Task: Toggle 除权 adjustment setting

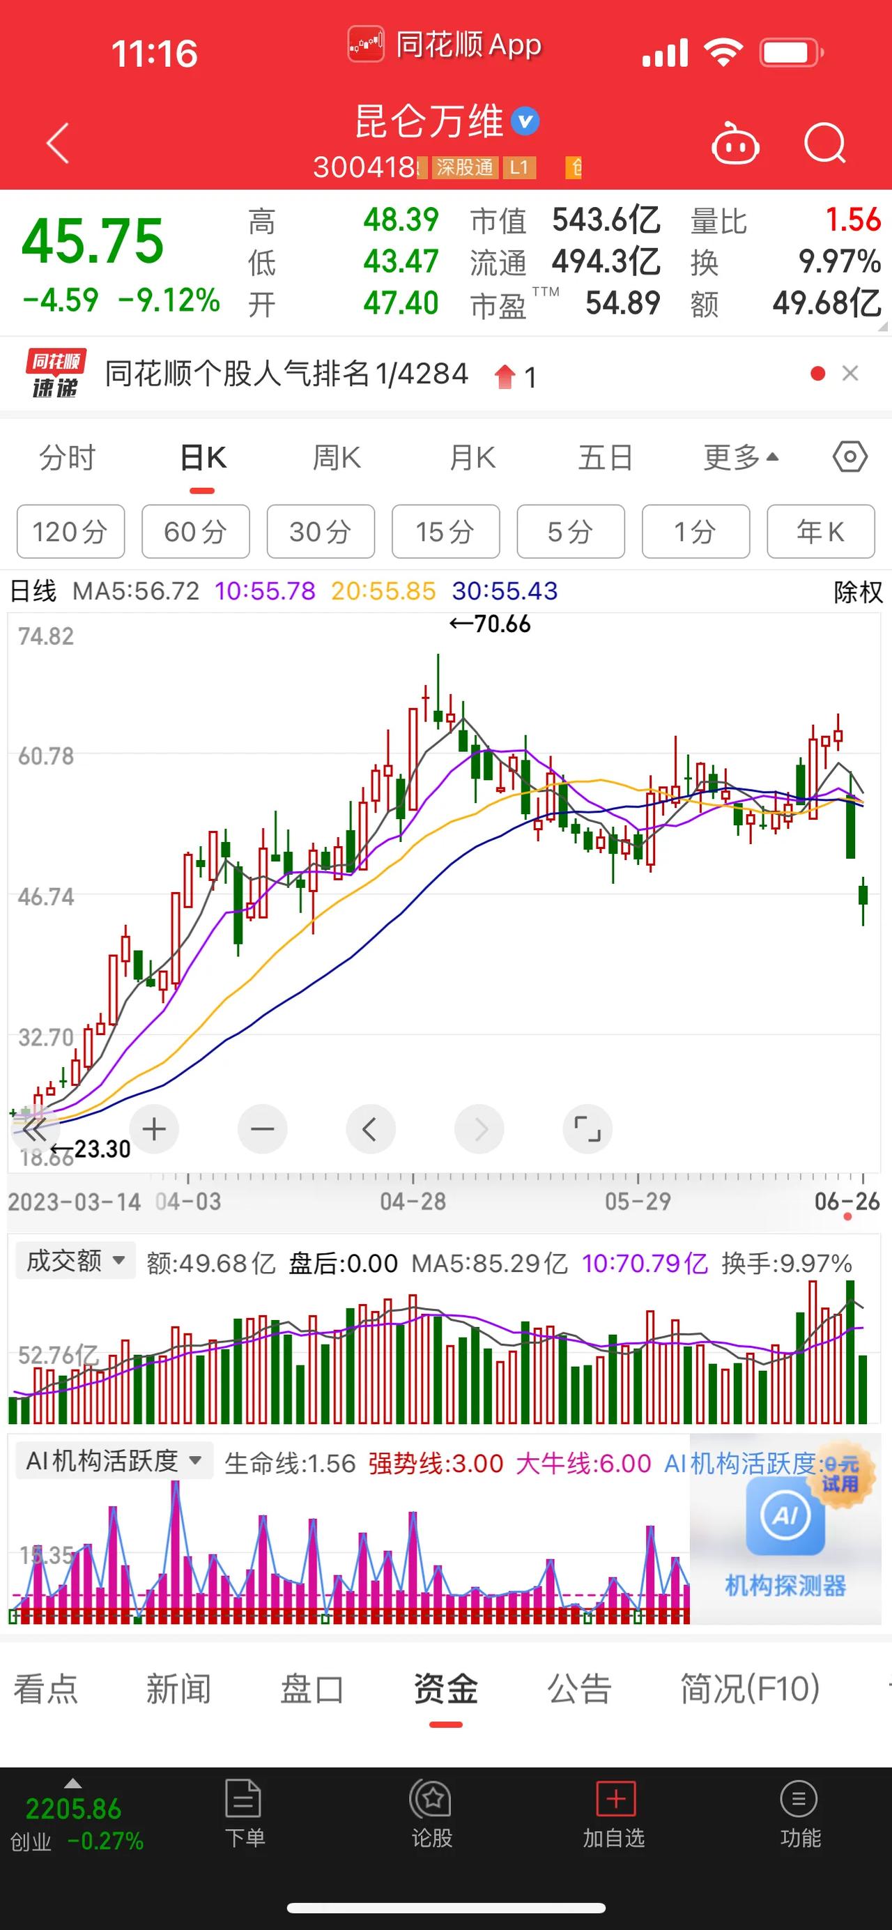Action: [859, 592]
